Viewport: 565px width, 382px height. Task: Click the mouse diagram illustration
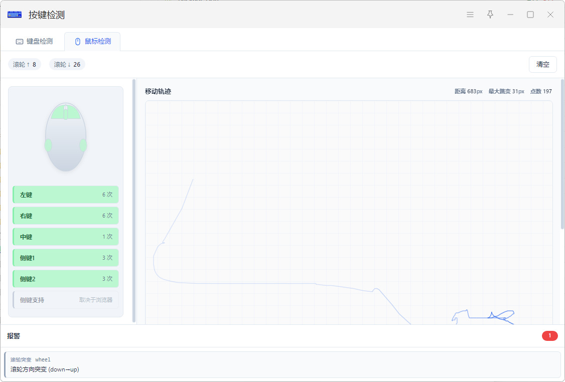click(66, 137)
